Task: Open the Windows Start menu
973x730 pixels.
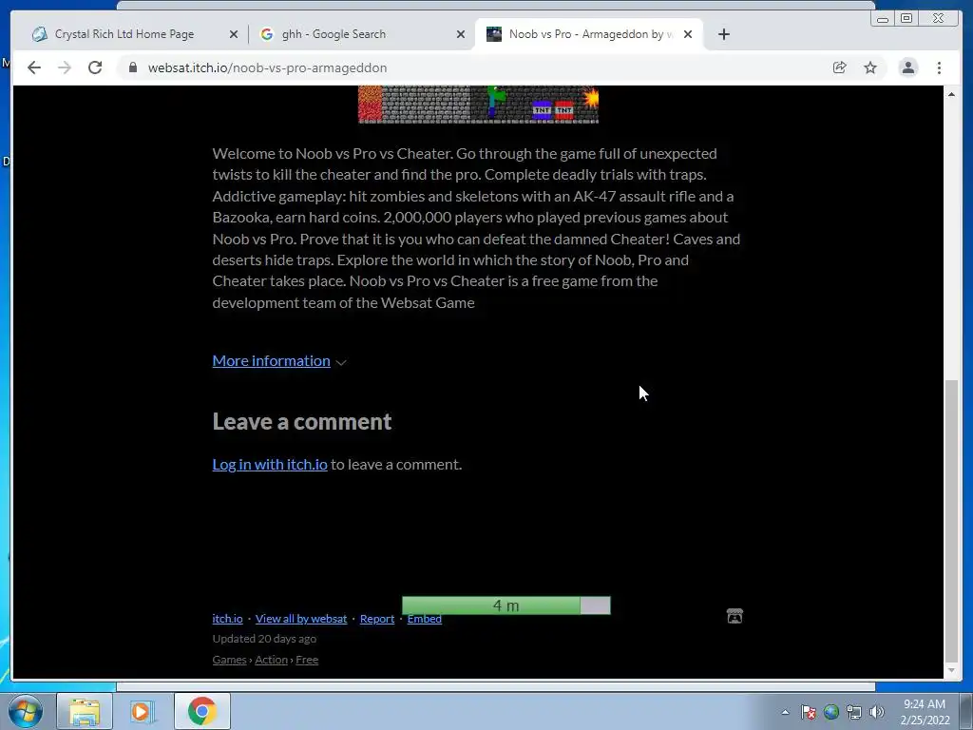Action: 26,711
